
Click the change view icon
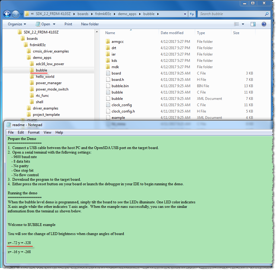pos(236,24)
